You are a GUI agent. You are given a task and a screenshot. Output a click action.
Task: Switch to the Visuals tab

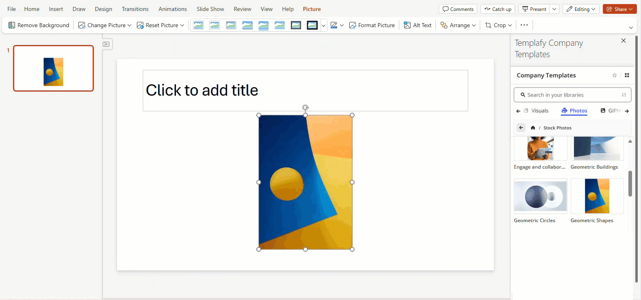click(536, 111)
